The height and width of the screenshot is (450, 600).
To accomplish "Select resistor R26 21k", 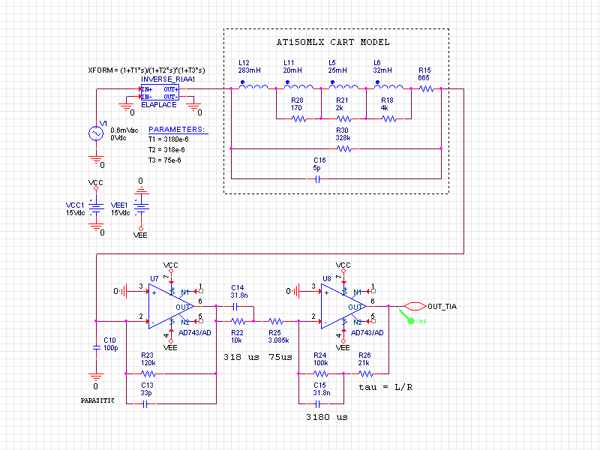I will click(366, 373).
